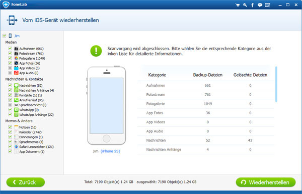Click the App Videos clapperboard icon
Viewport: 302px width, 194px height.
pyautogui.click(x=16, y=68)
